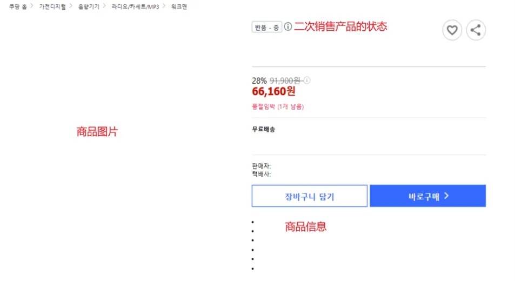Open info icon beside 반품 - 중 badge
Image resolution: width=515 pixels, height=281 pixels.
click(x=287, y=26)
